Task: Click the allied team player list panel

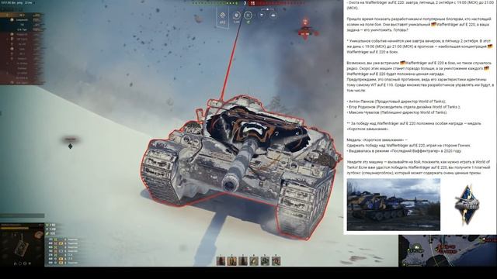Action: pos(22,49)
